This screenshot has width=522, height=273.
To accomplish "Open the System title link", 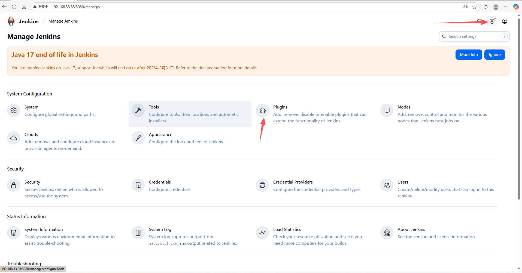I will coord(31,107).
